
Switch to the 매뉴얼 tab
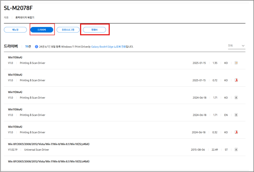15,30
